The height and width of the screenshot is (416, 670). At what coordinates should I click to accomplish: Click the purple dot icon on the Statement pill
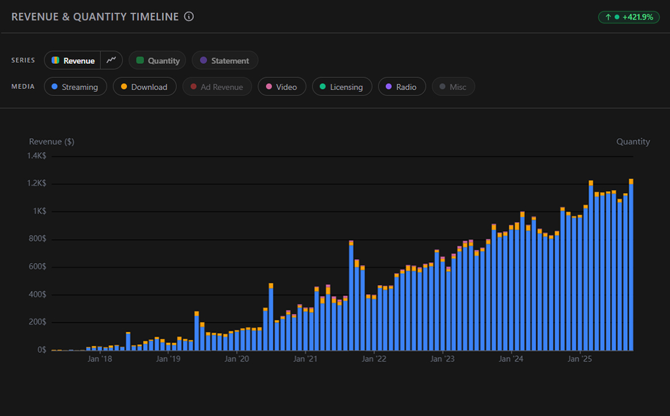(x=204, y=60)
